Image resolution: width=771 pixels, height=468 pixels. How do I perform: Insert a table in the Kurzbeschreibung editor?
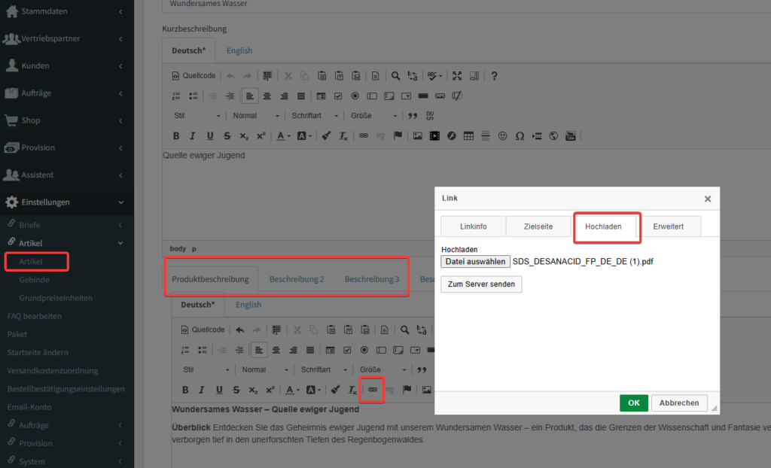coord(468,136)
